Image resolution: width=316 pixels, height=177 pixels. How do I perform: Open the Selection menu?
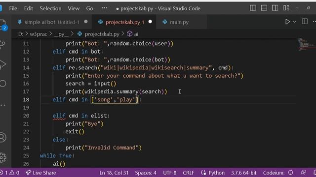tap(50, 8)
